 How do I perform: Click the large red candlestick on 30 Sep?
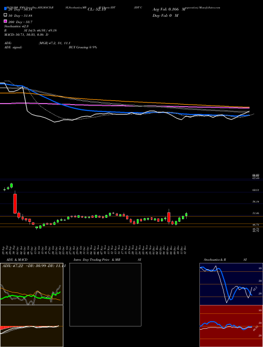[x=15, y=203]
